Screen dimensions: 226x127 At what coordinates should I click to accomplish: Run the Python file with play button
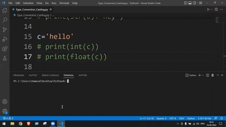pyautogui.click(x=208, y=10)
